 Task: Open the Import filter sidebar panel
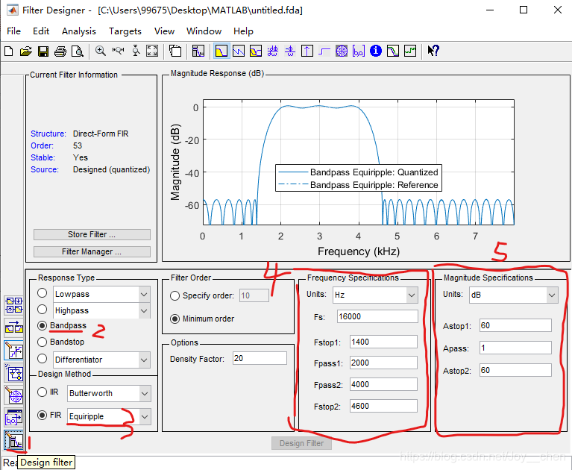(x=14, y=419)
